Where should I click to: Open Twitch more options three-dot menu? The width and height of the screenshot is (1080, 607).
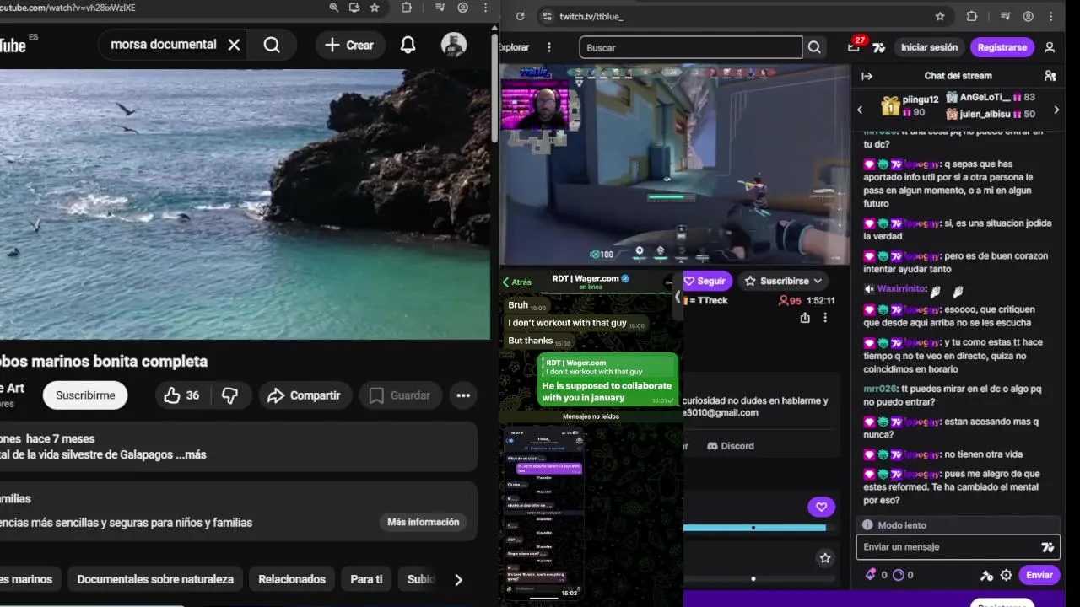coord(549,47)
